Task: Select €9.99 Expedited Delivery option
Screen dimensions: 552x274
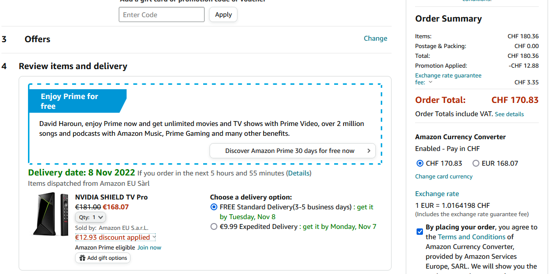Action: coord(213,226)
